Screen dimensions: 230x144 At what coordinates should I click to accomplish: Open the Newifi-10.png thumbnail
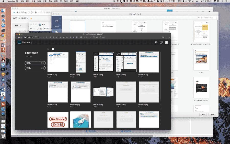coord(81,62)
